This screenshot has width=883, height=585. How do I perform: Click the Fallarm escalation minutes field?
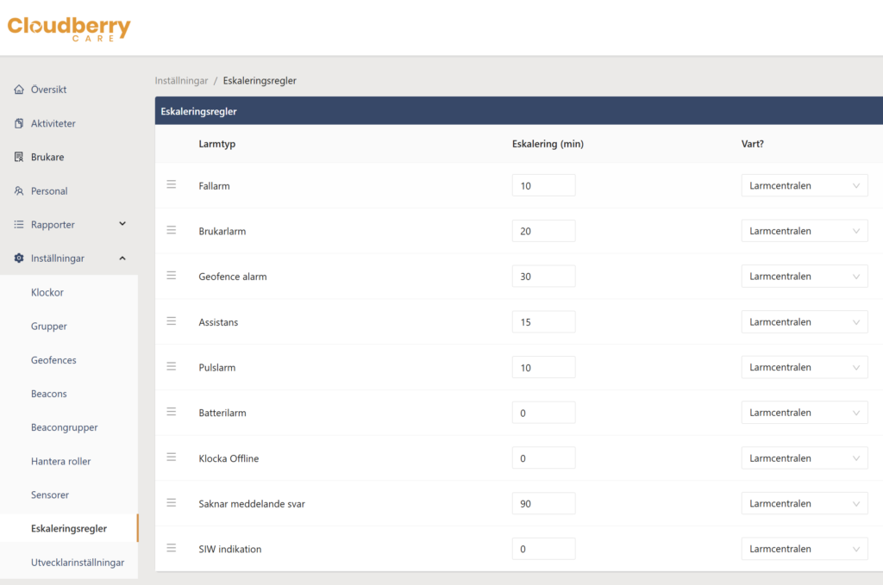543,185
